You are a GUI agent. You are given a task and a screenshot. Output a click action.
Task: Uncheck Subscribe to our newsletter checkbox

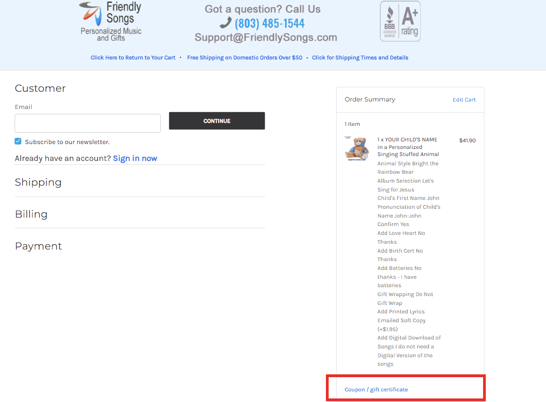pos(18,141)
